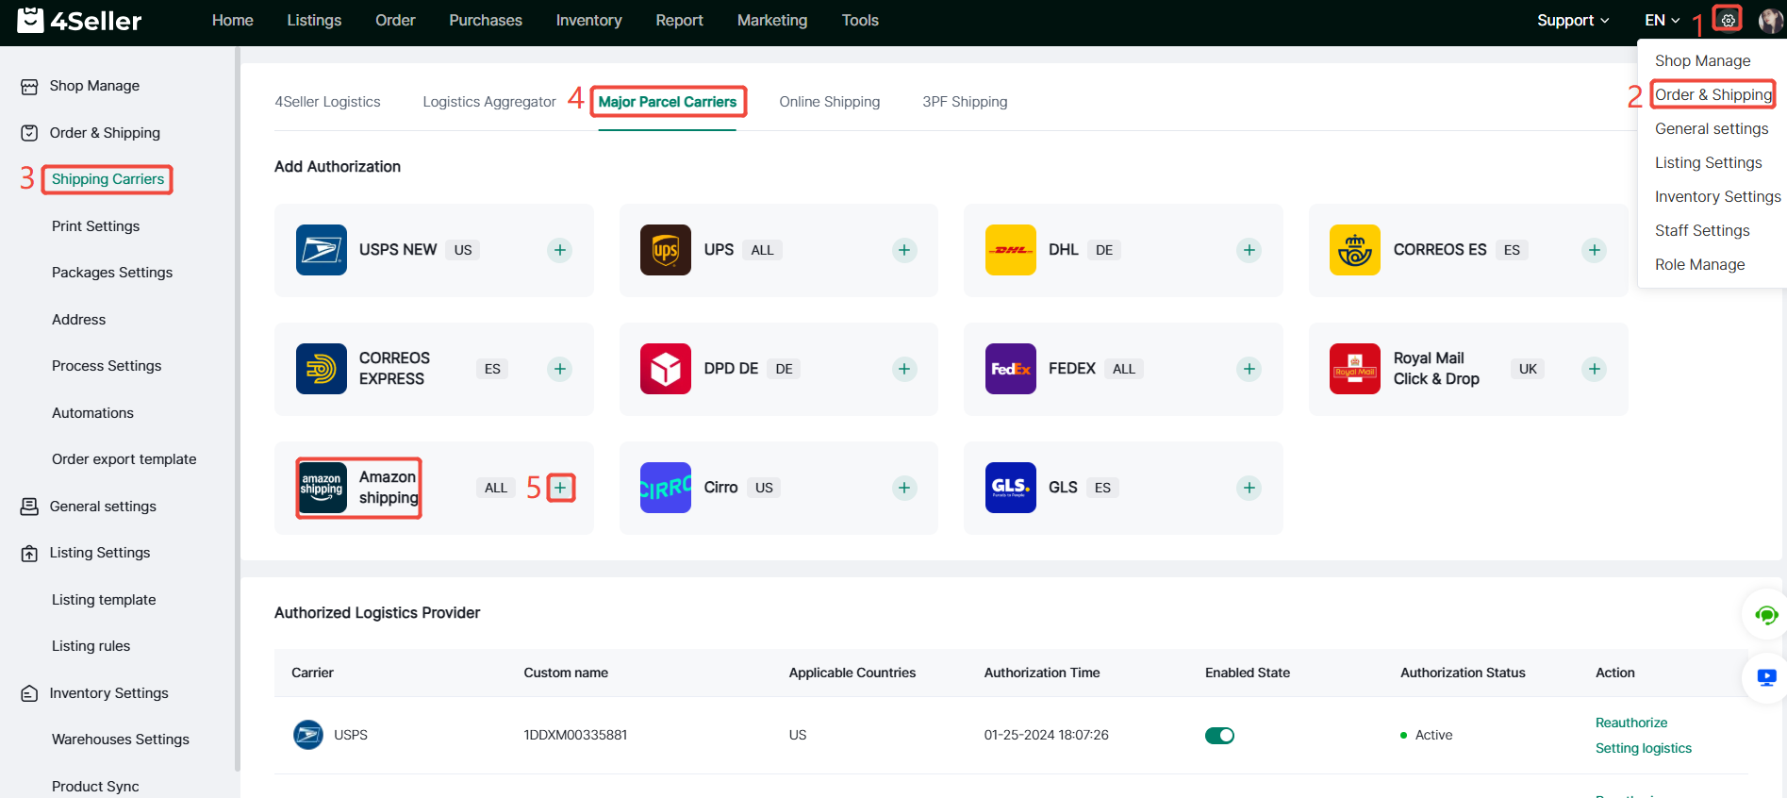Open Order export template in sidebar
This screenshot has height=798, width=1787.
click(124, 459)
